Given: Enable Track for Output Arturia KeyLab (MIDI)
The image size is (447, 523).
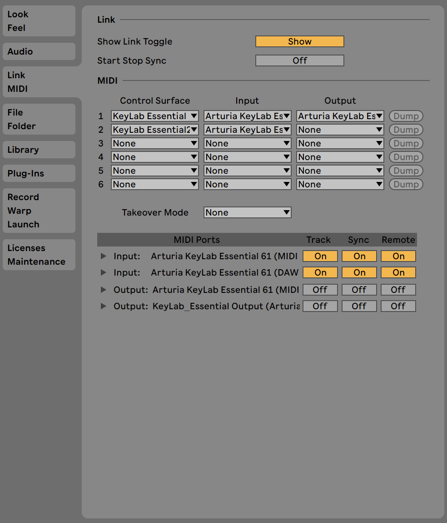Looking at the screenshot, I should (320, 290).
